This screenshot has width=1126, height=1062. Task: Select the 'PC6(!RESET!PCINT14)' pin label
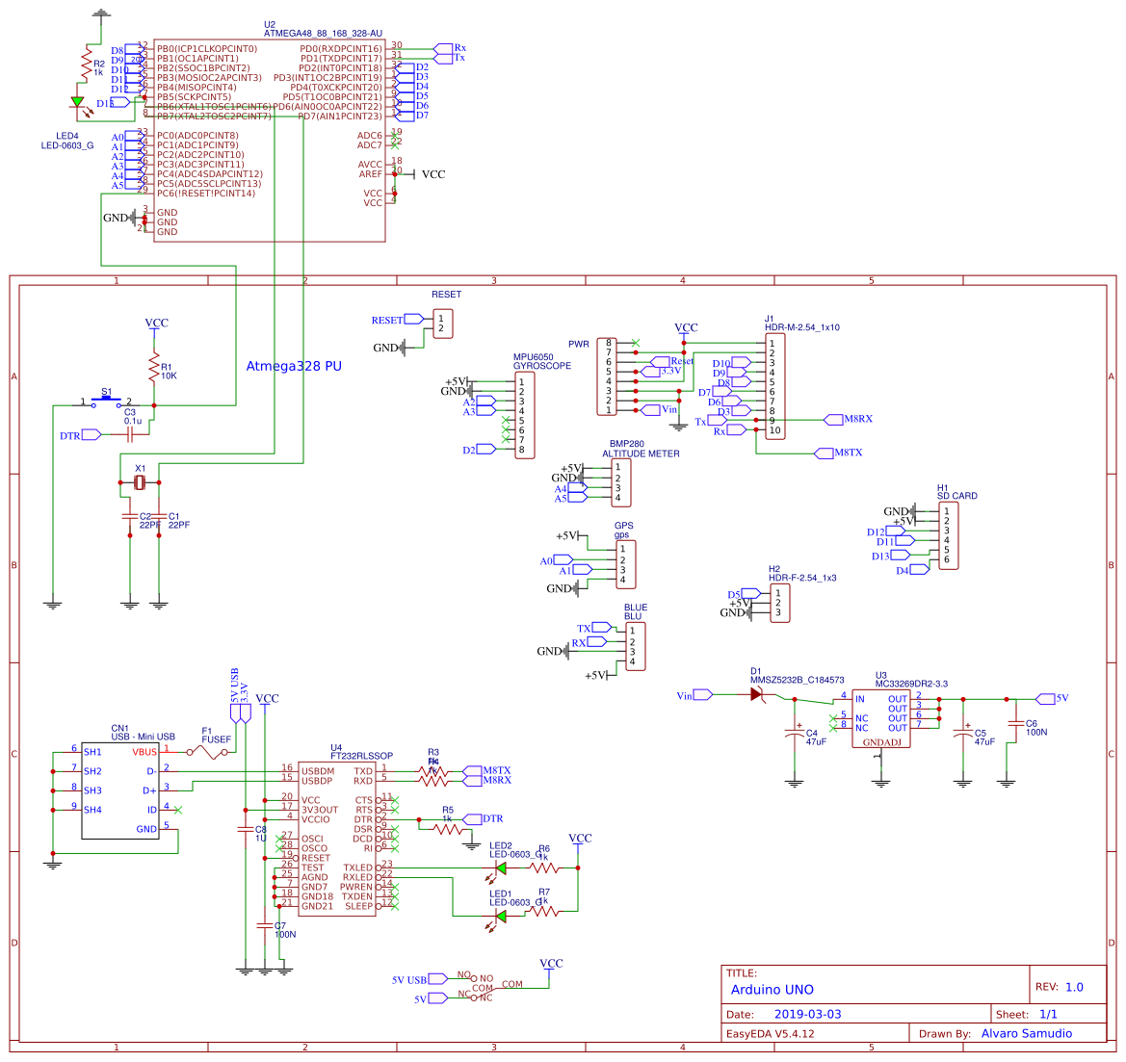[206, 194]
